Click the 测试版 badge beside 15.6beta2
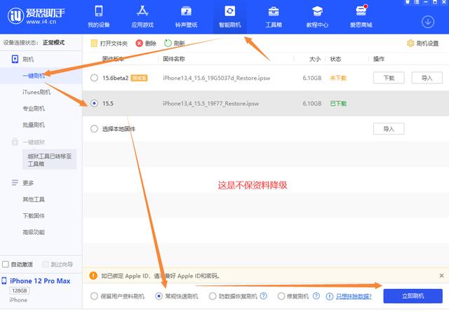The width and height of the screenshot is (449, 312). 139,78
